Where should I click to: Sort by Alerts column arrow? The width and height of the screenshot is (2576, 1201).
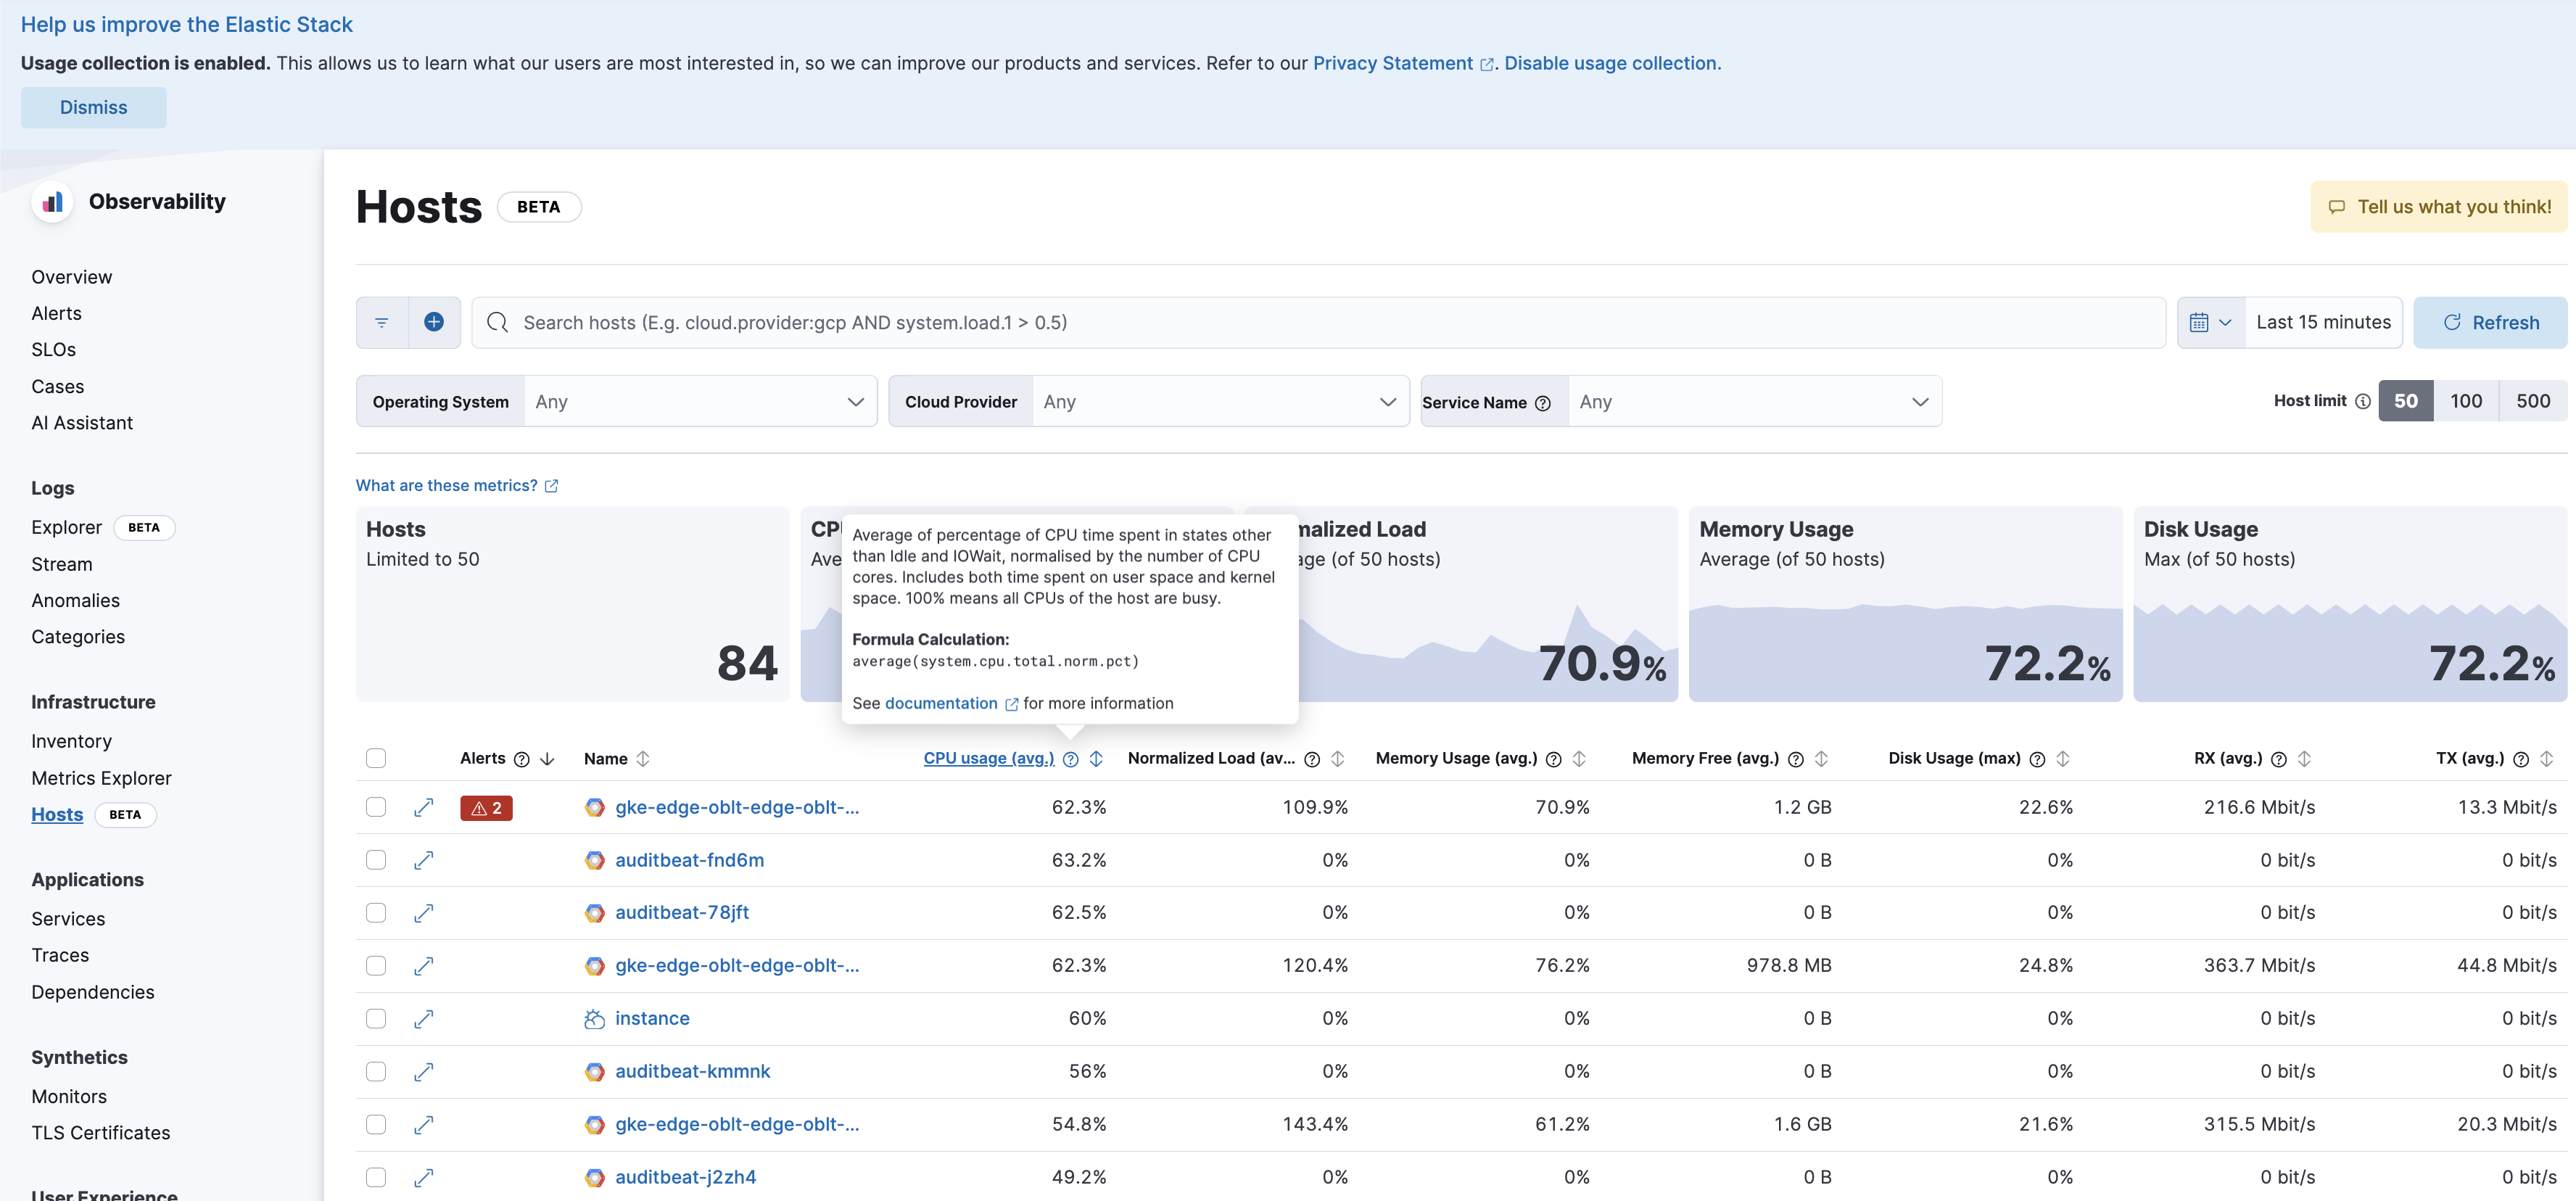547,759
